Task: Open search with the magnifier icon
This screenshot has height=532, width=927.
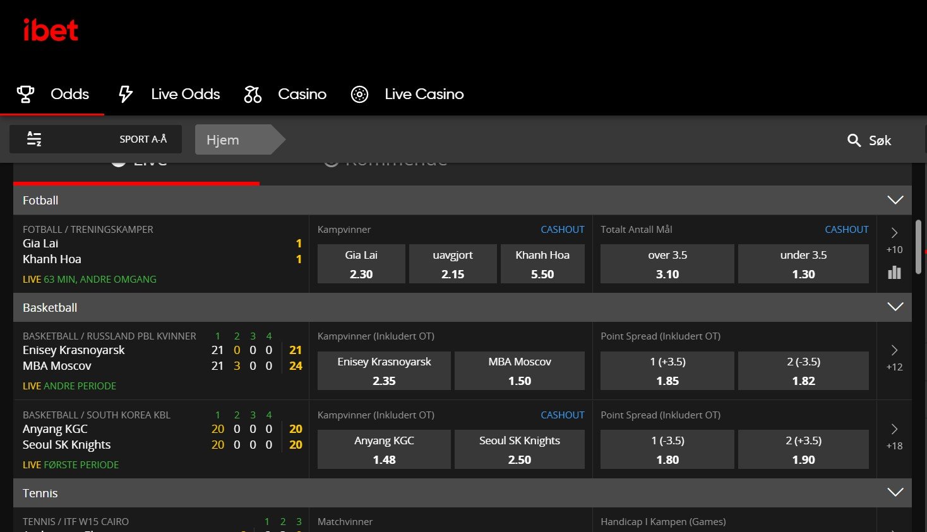Action: pos(854,140)
